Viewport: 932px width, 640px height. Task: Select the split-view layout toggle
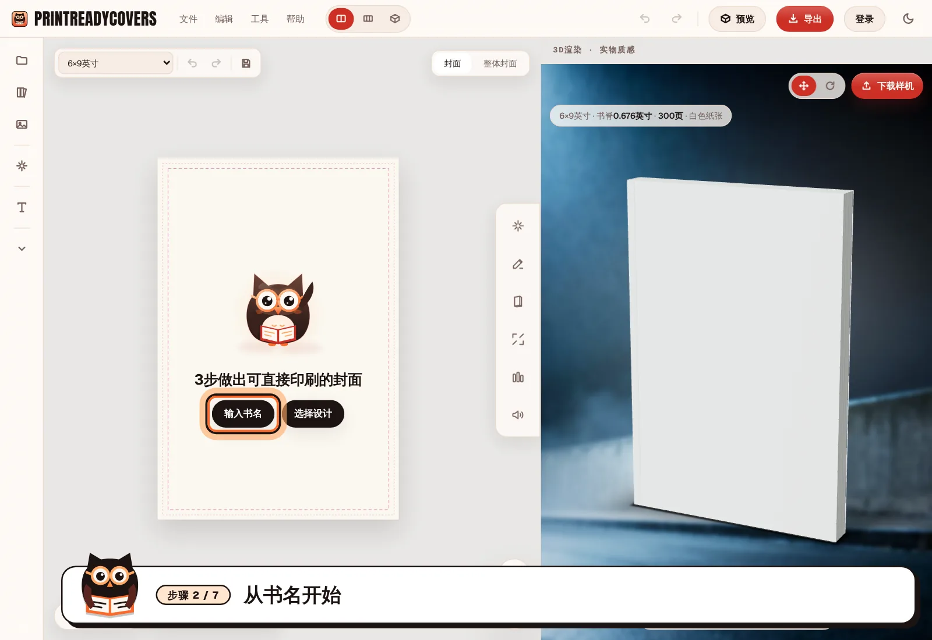point(341,19)
